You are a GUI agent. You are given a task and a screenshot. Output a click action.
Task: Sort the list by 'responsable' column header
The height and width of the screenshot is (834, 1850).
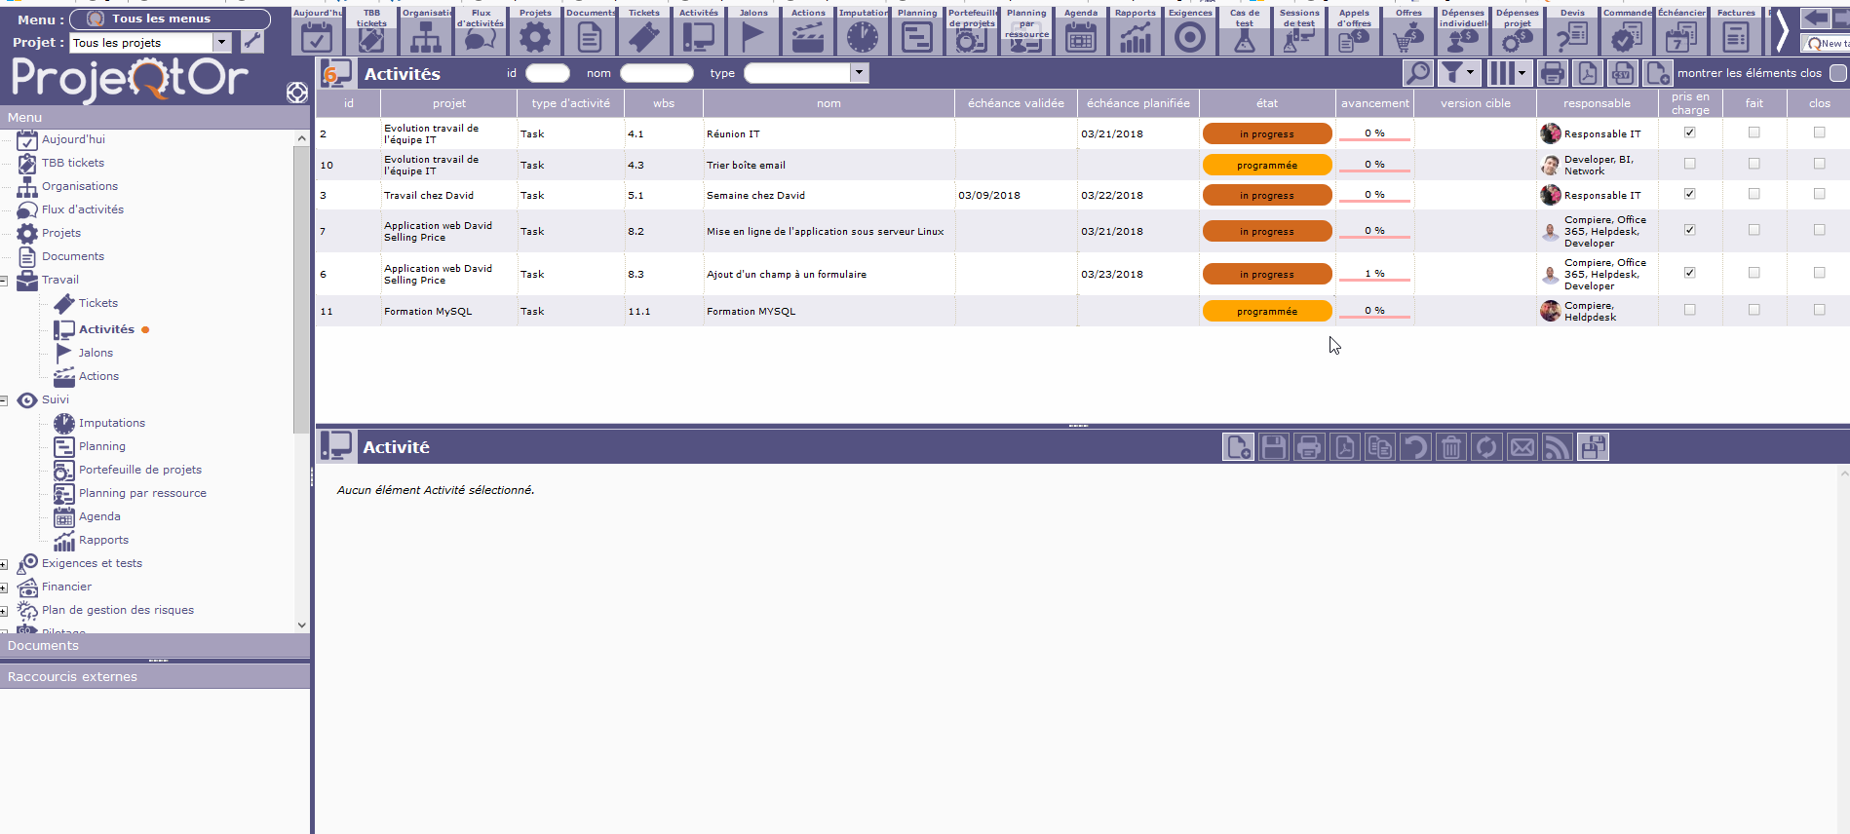pos(1597,103)
